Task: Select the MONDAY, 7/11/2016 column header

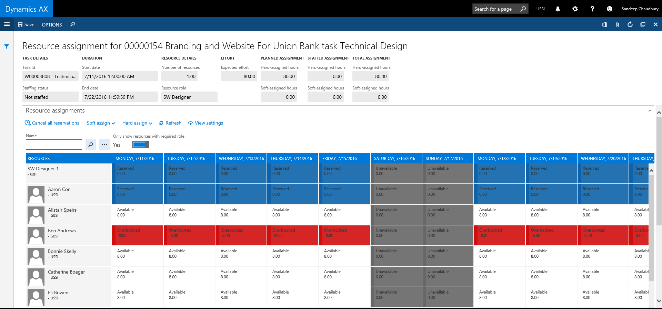Action: click(138, 158)
